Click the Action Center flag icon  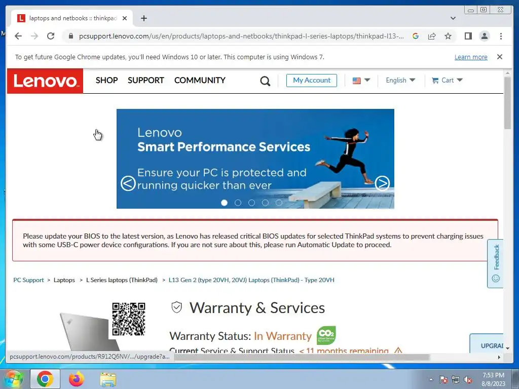pyautogui.click(x=443, y=379)
